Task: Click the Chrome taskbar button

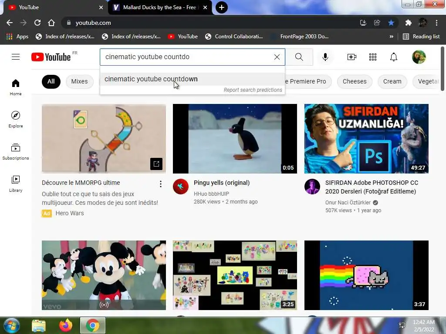Action: [93, 325]
